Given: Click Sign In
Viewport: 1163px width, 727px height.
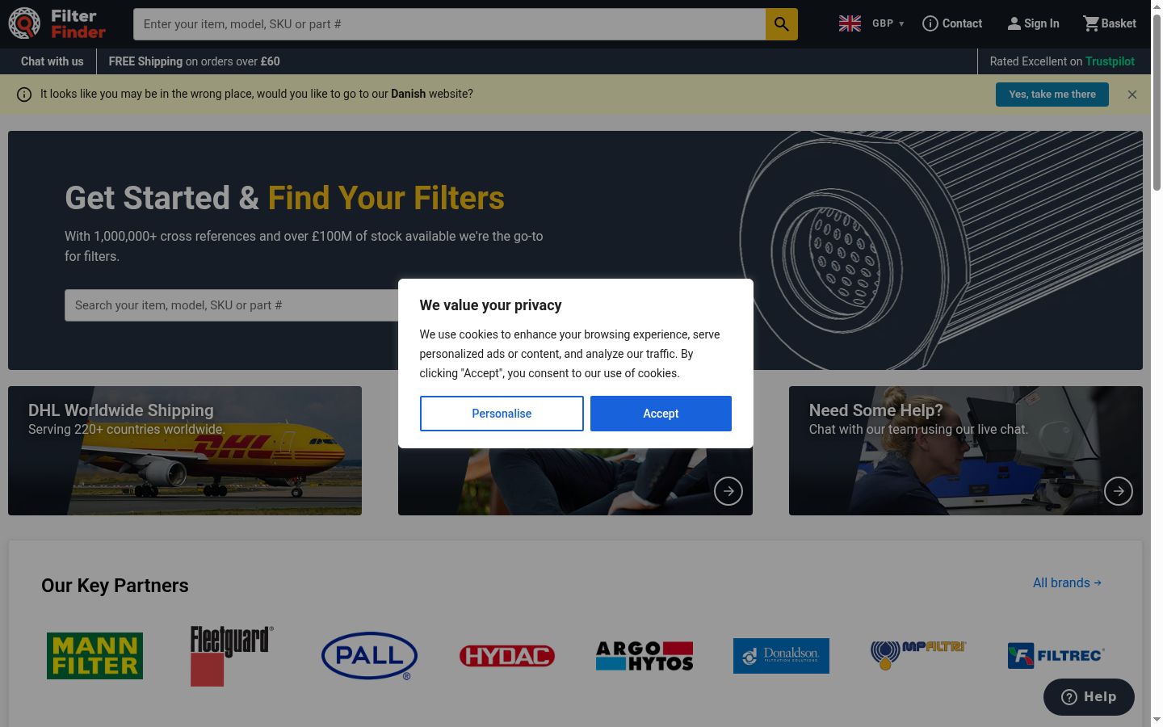Looking at the screenshot, I should point(1033,23).
